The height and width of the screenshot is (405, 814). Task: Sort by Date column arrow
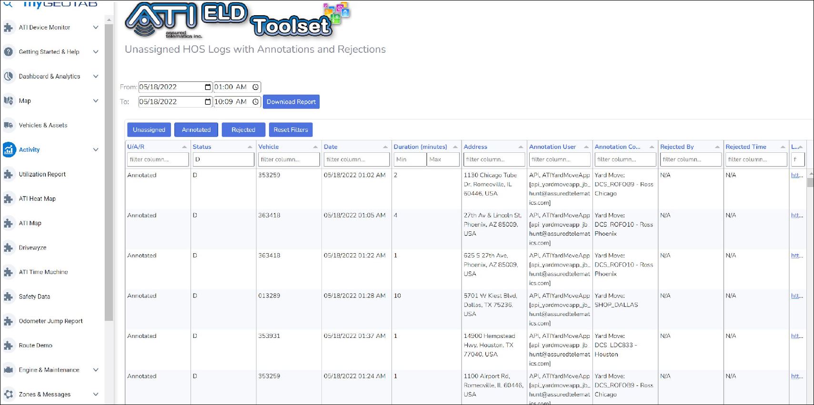click(385, 147)
